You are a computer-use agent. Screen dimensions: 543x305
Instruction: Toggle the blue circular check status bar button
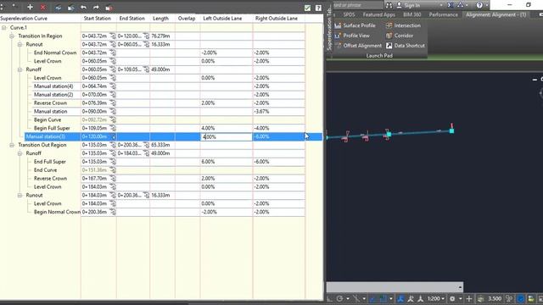[x=520, y=298]
